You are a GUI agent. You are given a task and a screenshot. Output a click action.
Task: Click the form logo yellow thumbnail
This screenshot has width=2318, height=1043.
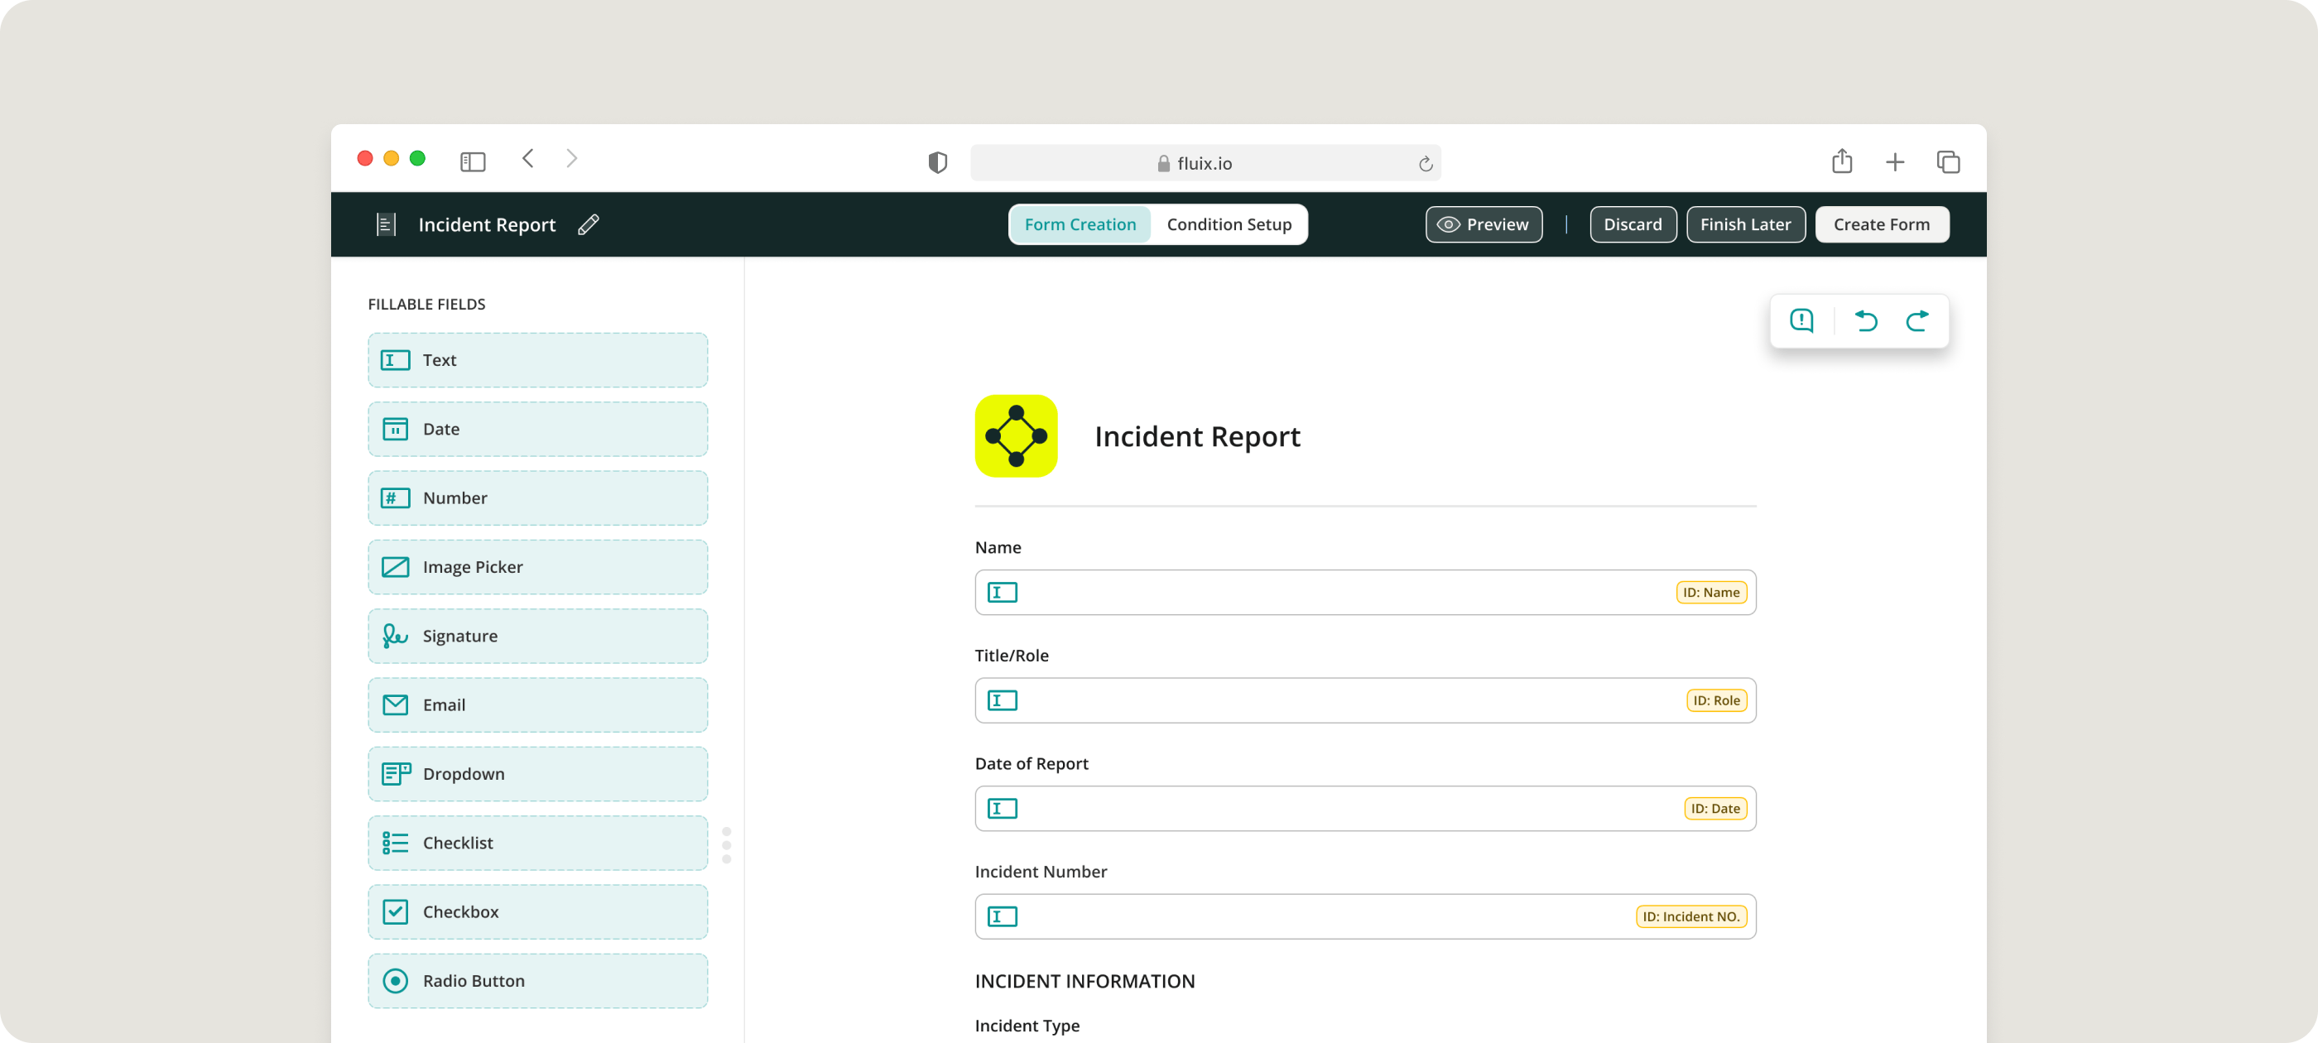pos(1016,436)
